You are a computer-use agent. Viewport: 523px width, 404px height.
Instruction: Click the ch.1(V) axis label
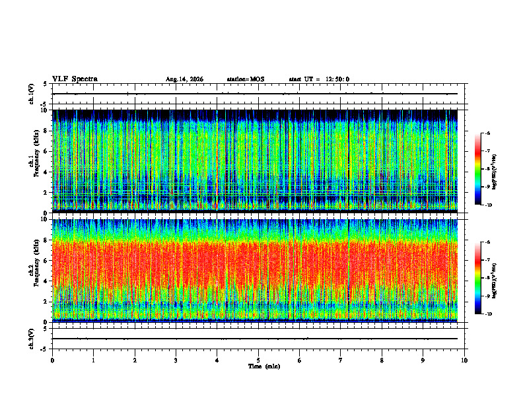pos(31,94)
